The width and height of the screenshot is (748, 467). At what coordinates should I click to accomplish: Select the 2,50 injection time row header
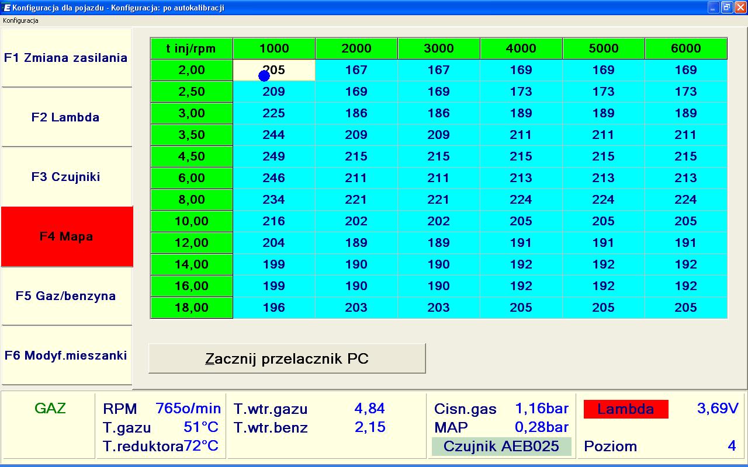pos(192,92)
